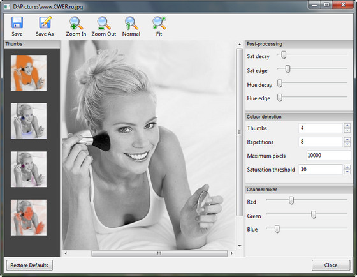Viewport: 357px width, 277px height.
Task: Select the orange hair thumbnail
Action: (x=29, y=73)
